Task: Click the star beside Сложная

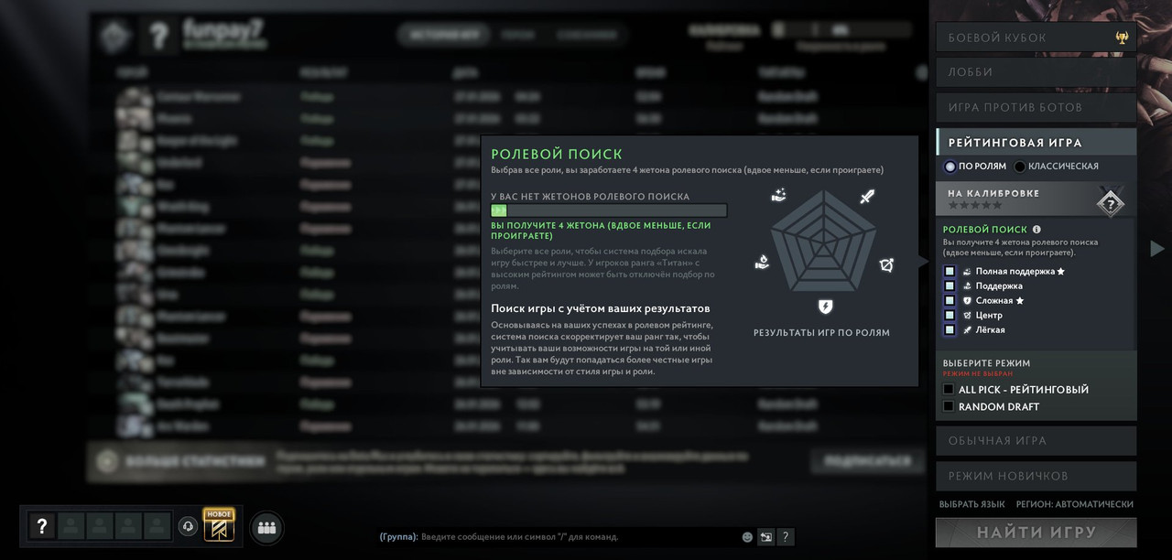Action: tap(1020, 301)
